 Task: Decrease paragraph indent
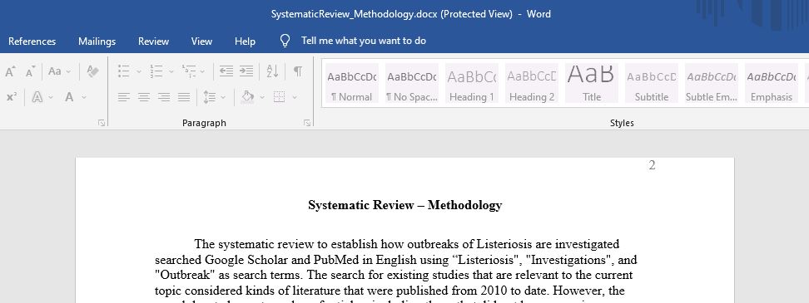click(x=226, y=71)
